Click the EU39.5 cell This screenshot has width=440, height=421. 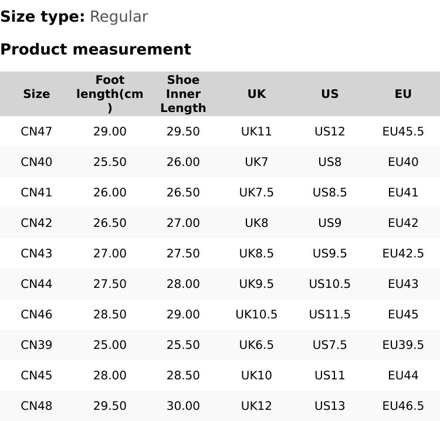click(403, 345)
